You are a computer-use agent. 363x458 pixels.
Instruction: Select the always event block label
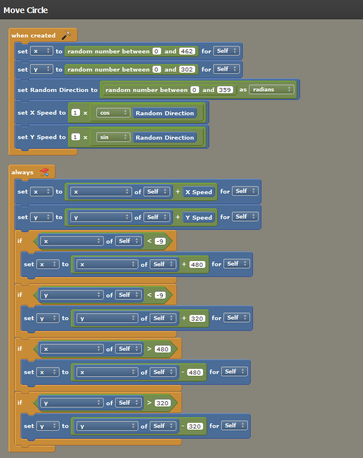coord(23,173)
